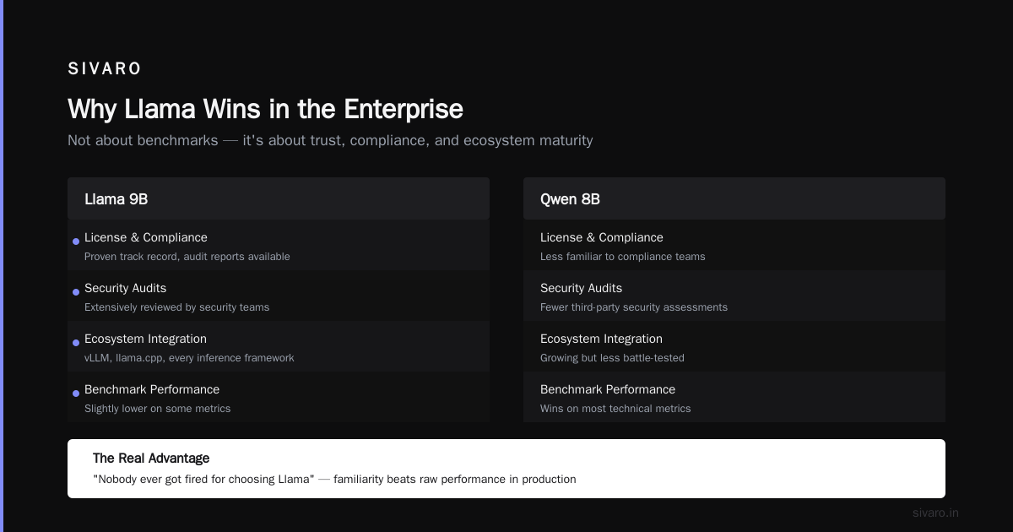Click the SIVARO brand name
1013x532 pixels.
pos(105,69)
